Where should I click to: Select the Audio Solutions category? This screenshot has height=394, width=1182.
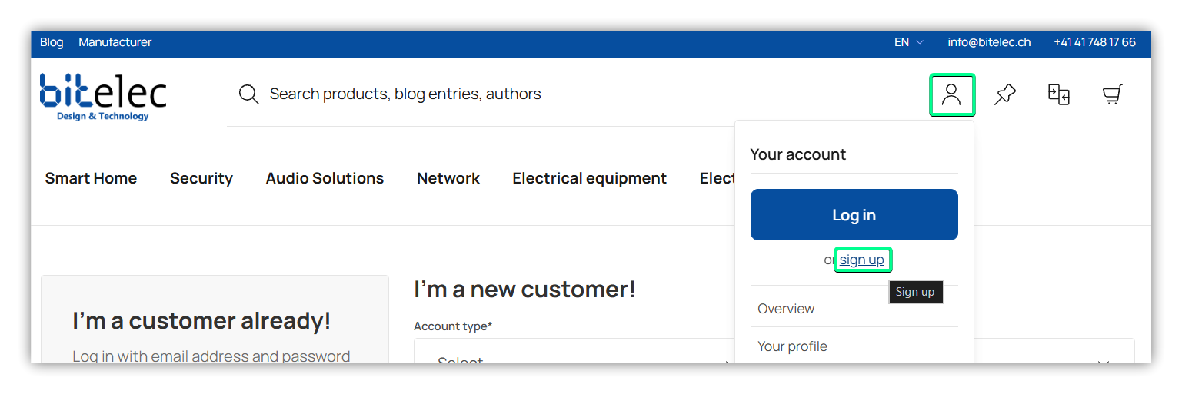325,178
